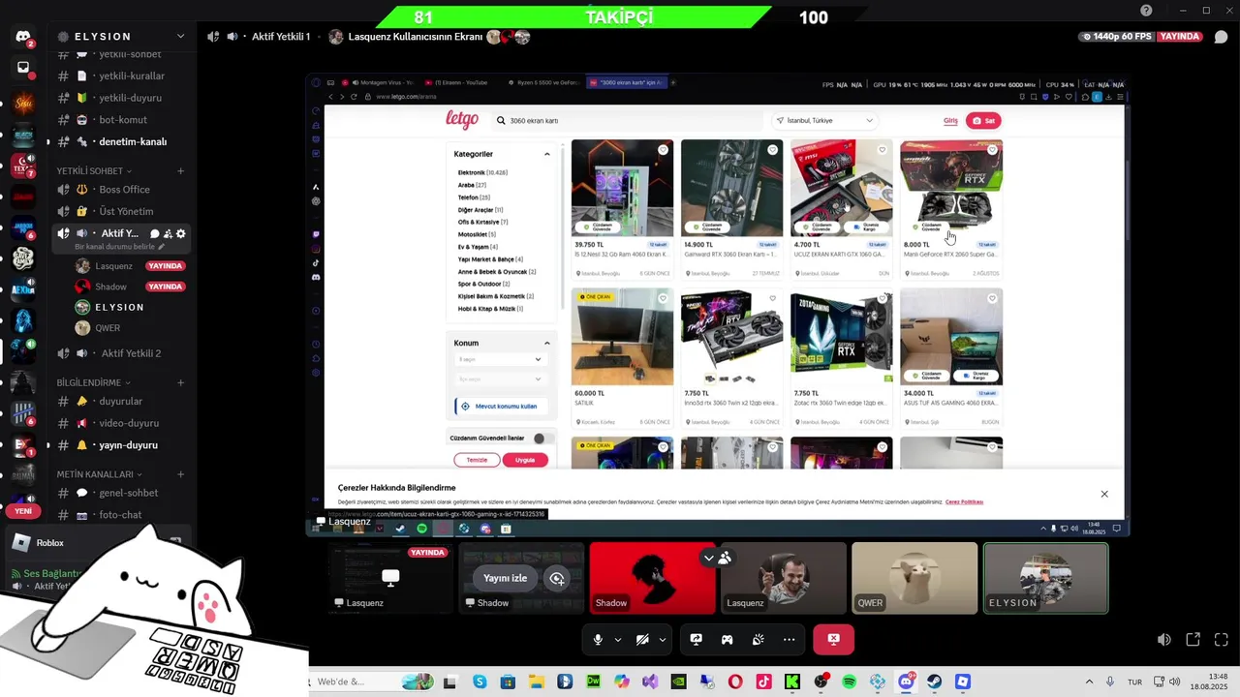
Task: Join the Üst Yönetim voice channel
Action: coord(120,211)
